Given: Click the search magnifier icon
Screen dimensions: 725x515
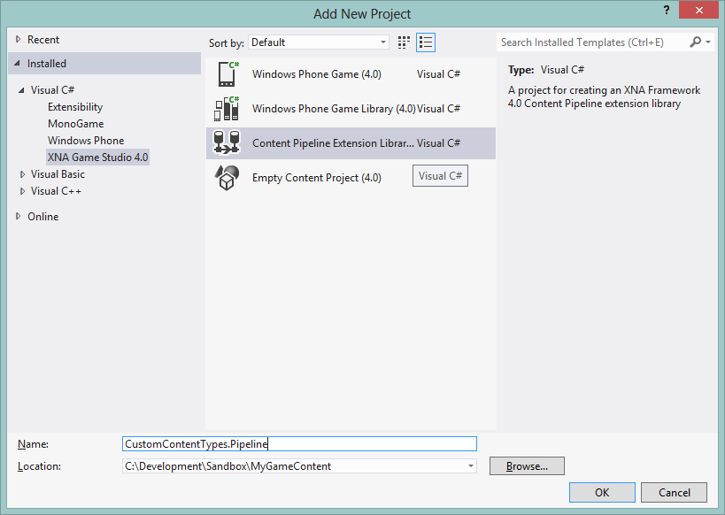Looking at the screenshot, I should click(x=695, y=42).
